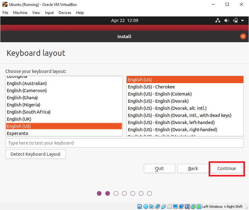The width and height of the screenshot is (249, 210).
Task: Click the display monitor status icon
Action: [175, 206]
